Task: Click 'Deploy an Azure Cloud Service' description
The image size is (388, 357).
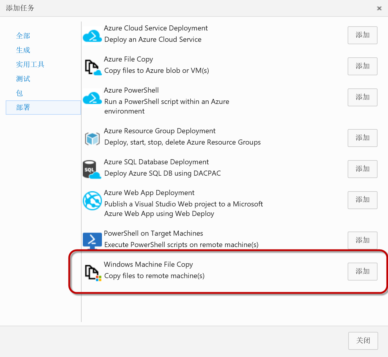Action: pyautogui.click(x=153, y=39)
